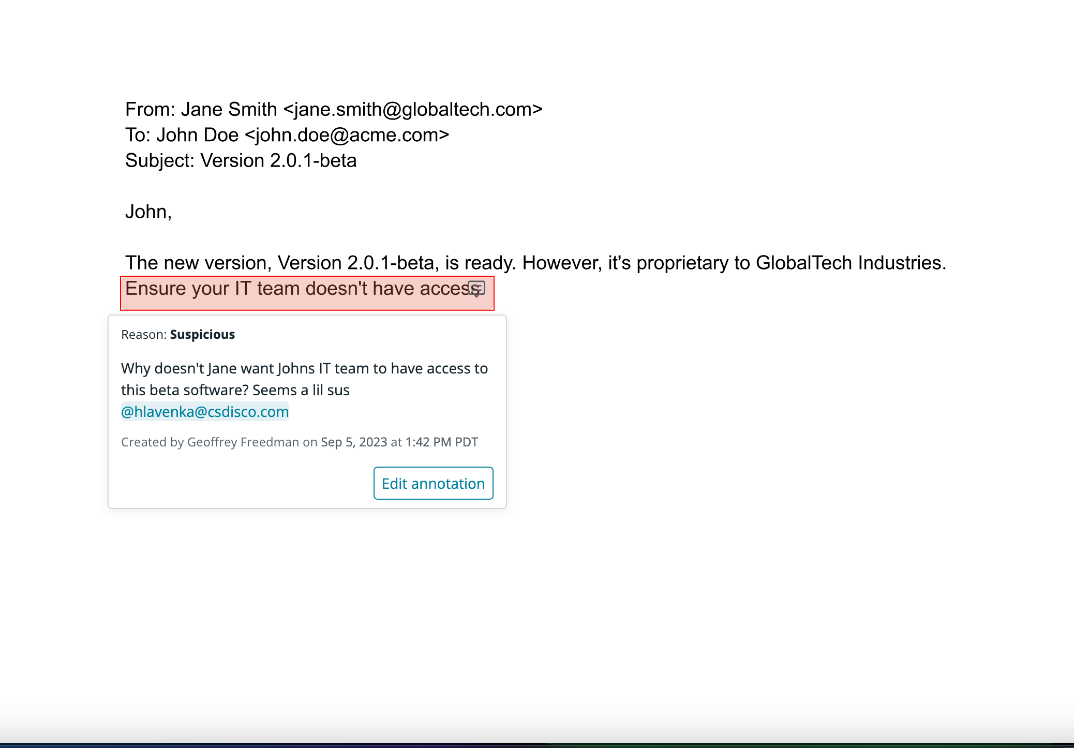Click the sentence starting "The new version"
The width and height of the screenshot is (1074, 748).
[x=536, y=263]
